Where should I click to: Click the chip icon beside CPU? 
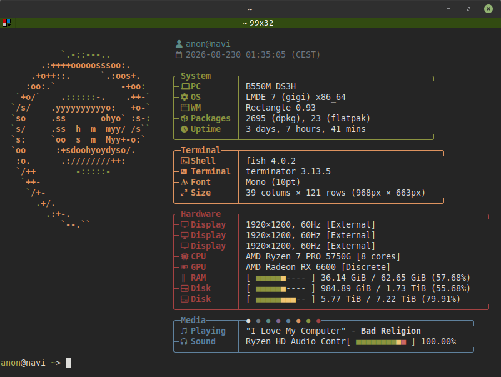(x=185, y=256)
